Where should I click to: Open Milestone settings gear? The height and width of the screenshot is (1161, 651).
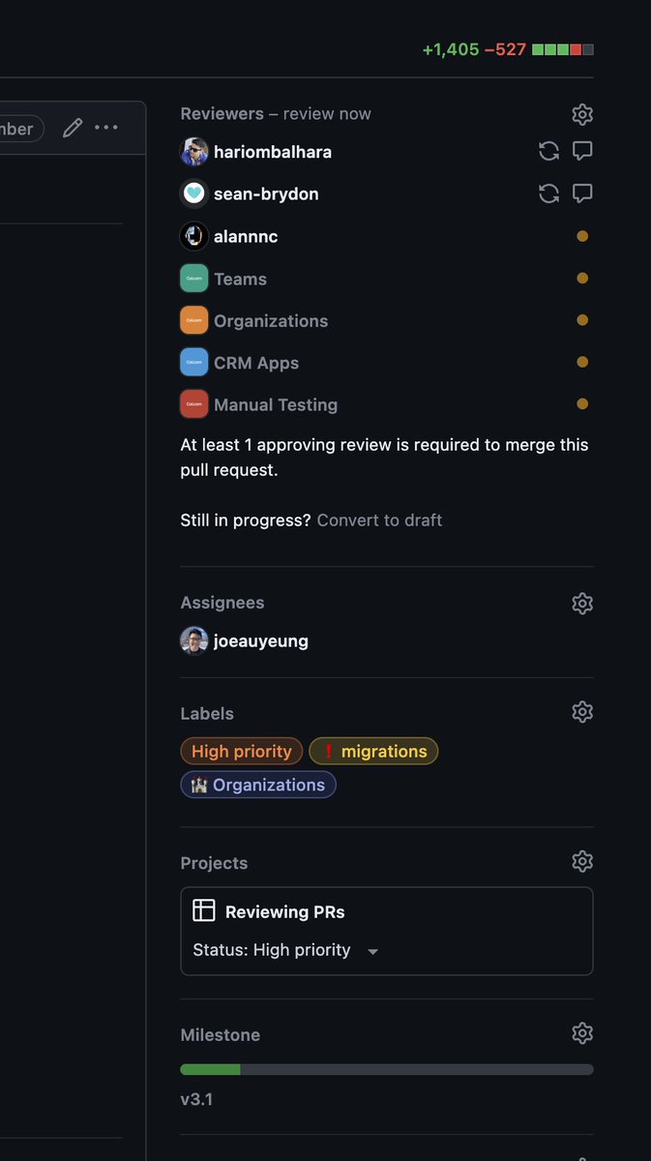(581, 1033)
